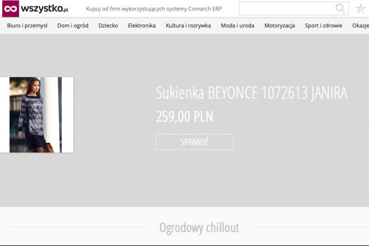Click the Ogrodowy chillout section heading
The height and width of the screenshot is (246, 369).
click(199, 227)
